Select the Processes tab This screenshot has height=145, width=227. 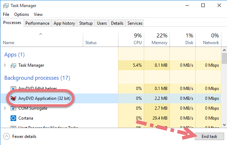click(12, 23)
